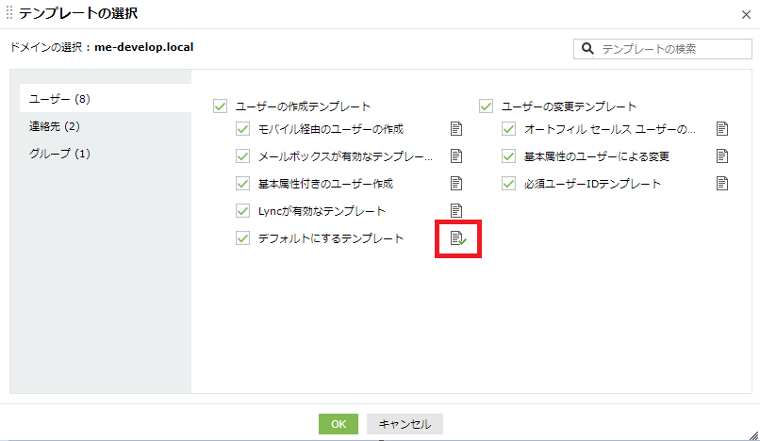Uncheck 基本属性付きのユーザー作成 checkbox
The height and width of the screenshot is (441, 760).
click(242, 184)
